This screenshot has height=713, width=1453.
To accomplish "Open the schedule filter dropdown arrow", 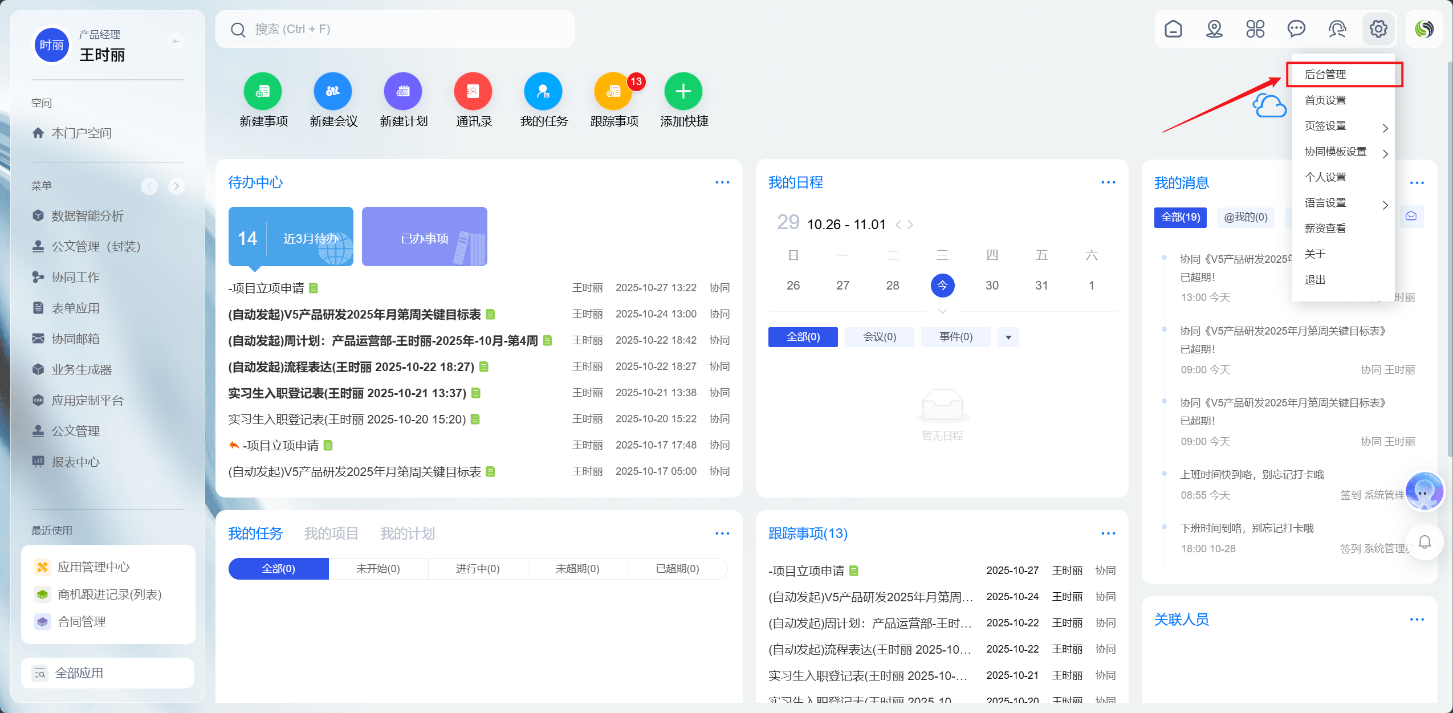I will (x=1008, y=337).
